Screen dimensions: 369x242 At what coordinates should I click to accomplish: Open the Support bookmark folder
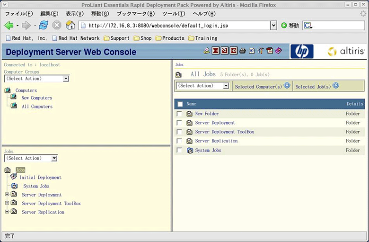tap(117, 38)
